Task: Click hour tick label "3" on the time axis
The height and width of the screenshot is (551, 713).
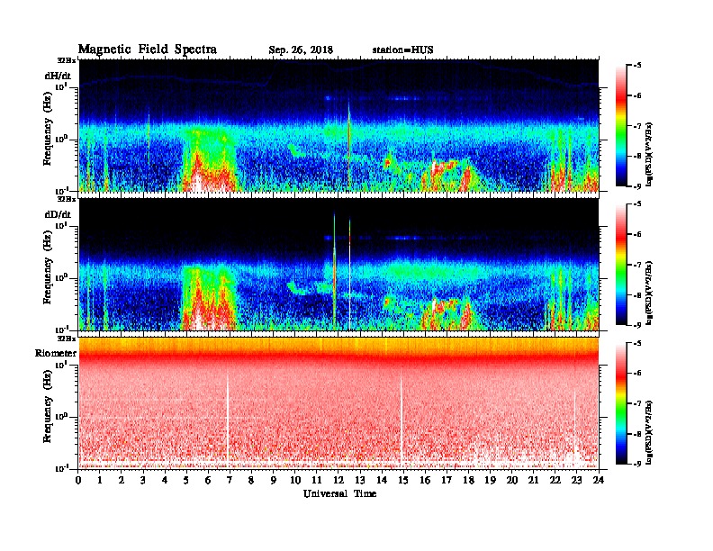Action: tap(143, 480)
